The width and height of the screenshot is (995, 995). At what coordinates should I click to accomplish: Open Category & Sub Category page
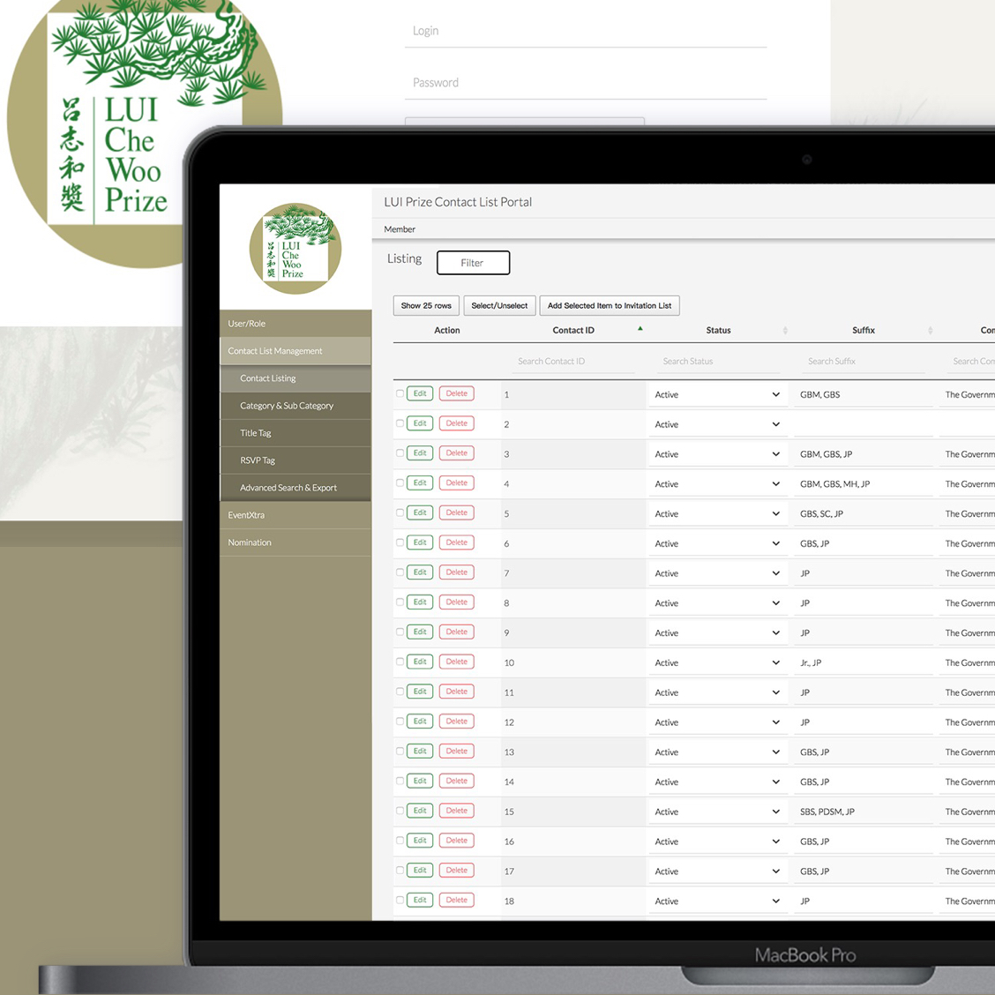pos(296,406)
